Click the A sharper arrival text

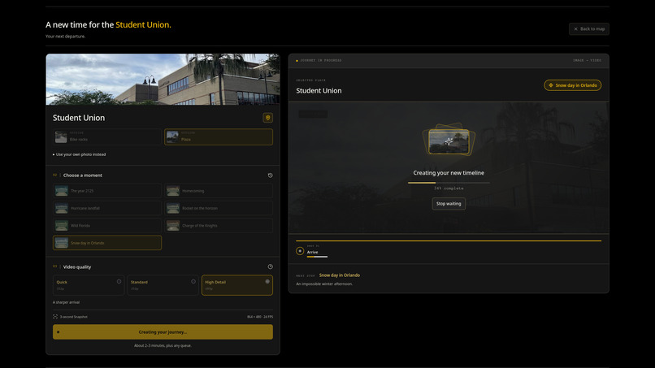click(x=66, y=302)
